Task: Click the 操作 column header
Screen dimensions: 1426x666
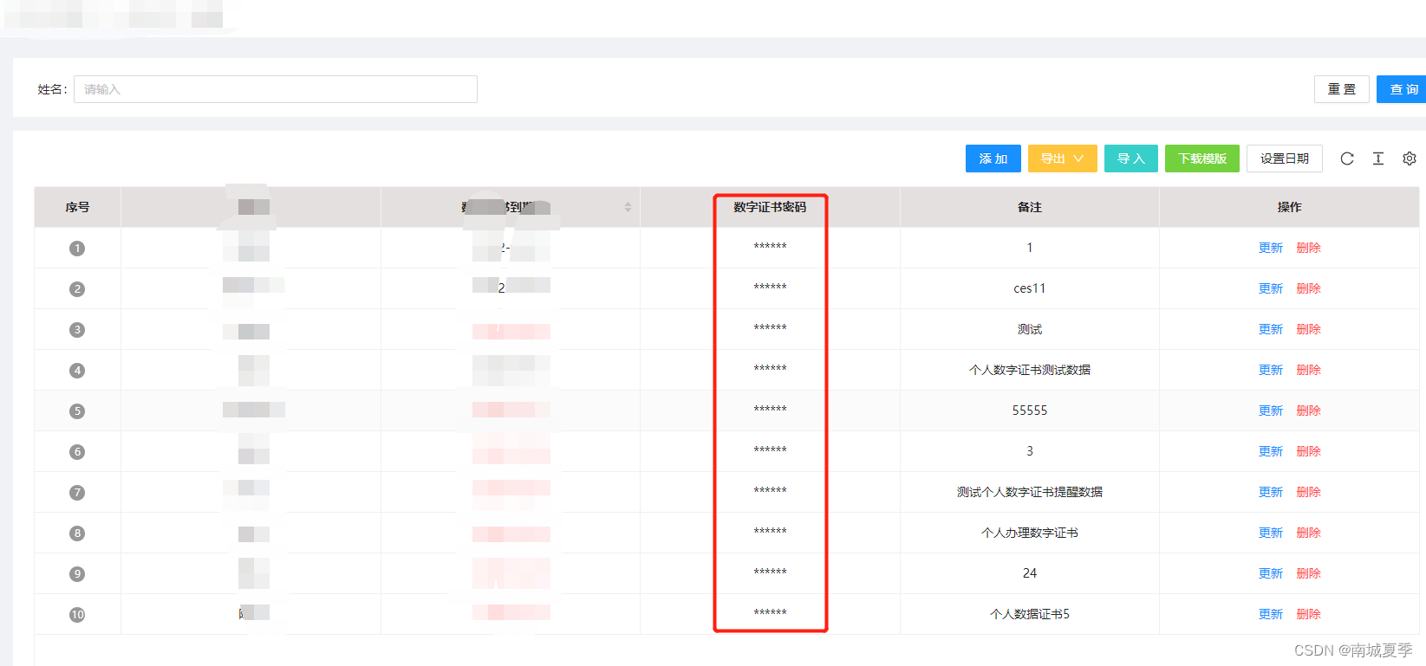Action: click(1289, 207)
